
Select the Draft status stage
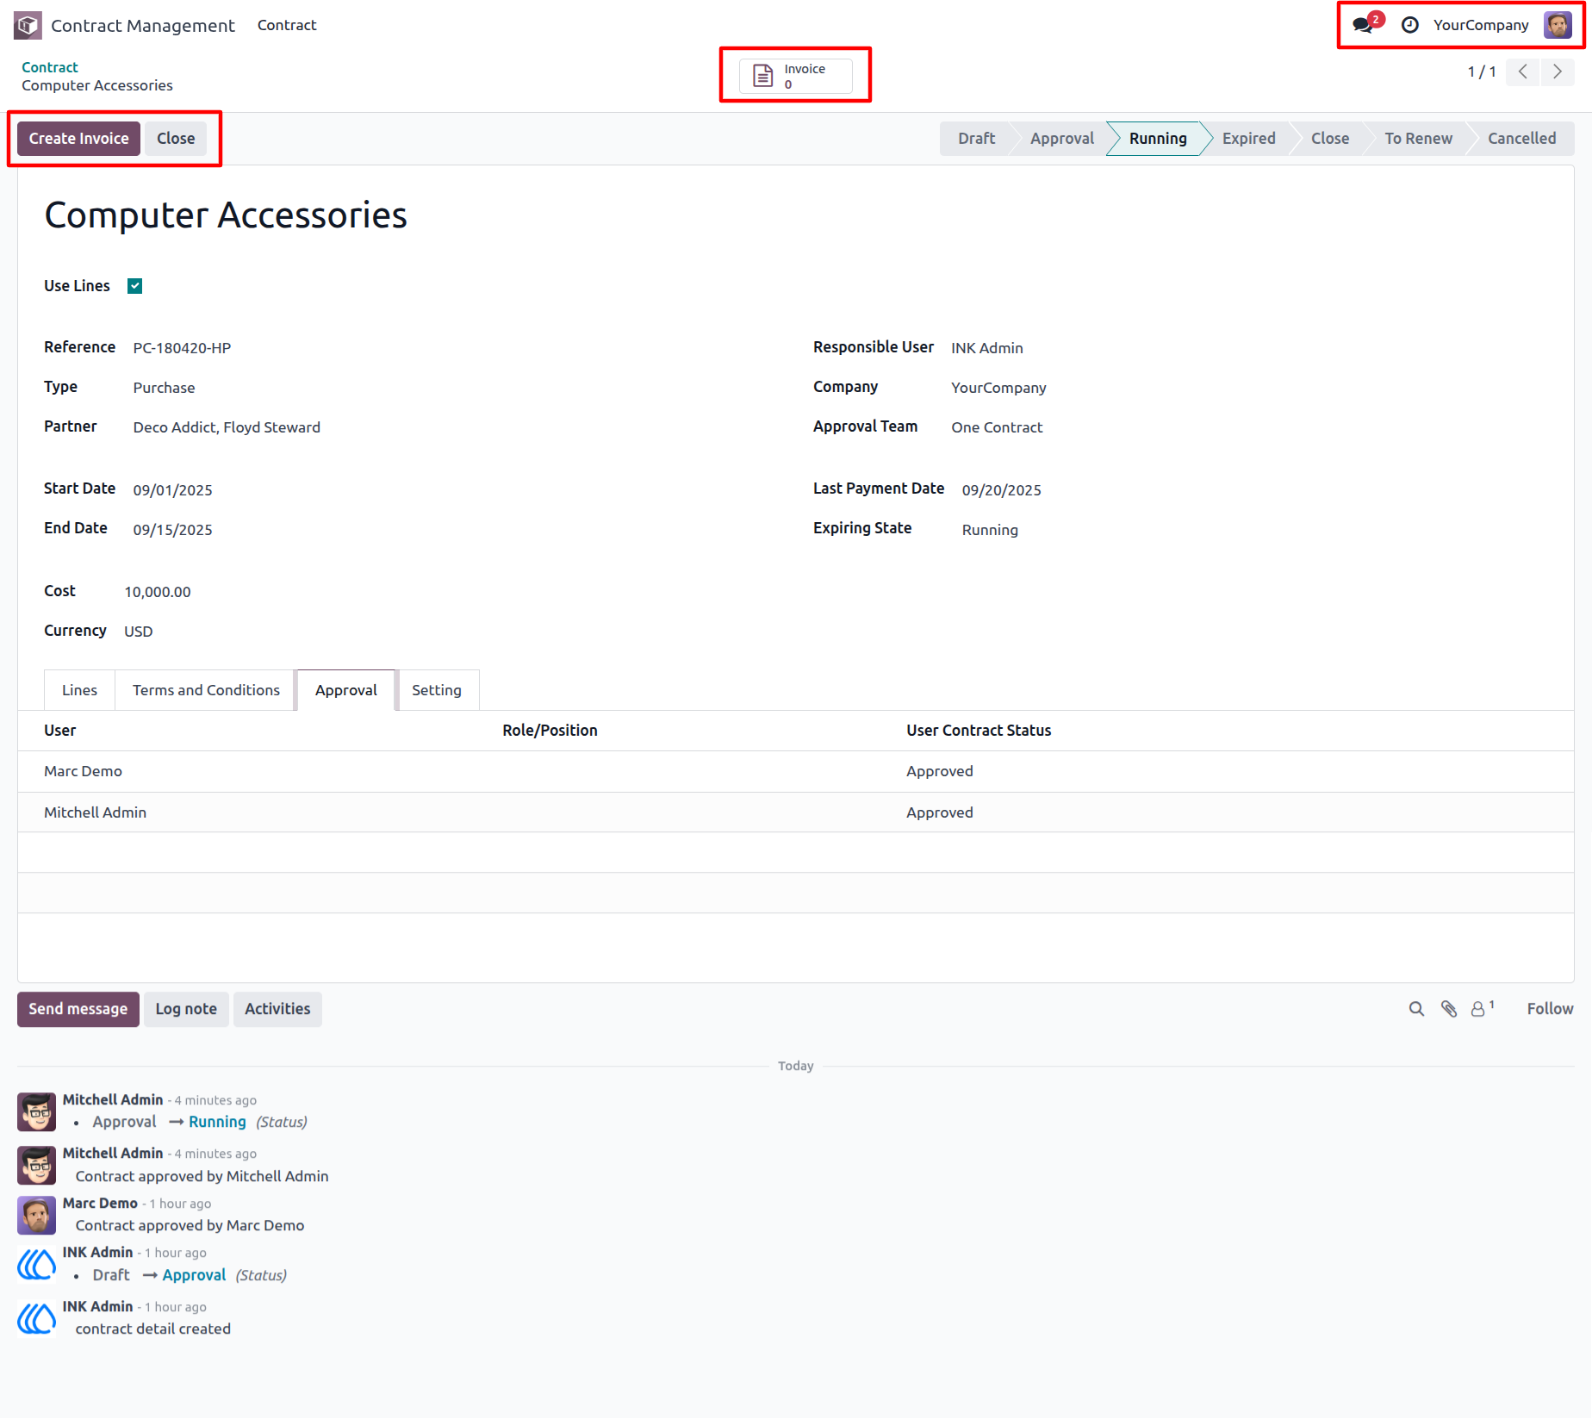tap(976, 139)
